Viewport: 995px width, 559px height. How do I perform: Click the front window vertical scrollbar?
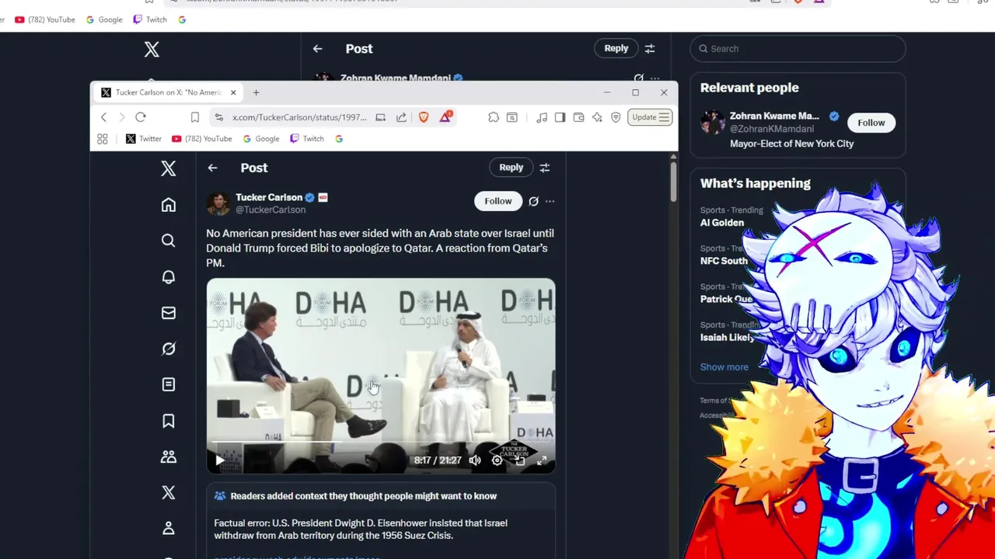[x=673, y=182]
